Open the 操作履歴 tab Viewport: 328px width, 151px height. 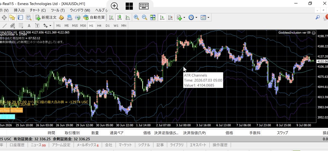[220, 145]
